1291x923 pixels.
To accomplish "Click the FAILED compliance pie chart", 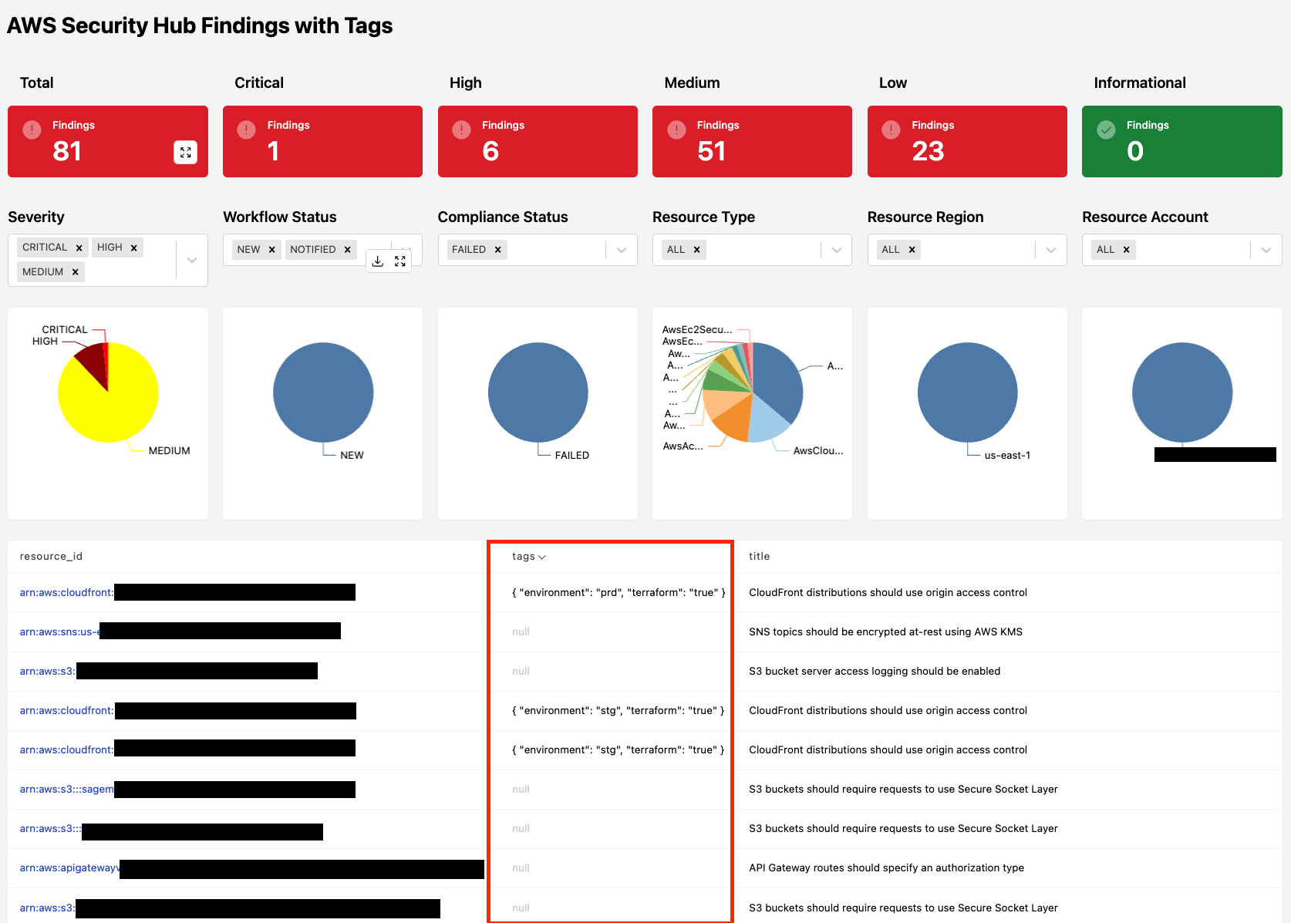I will click(x=538, y=392).
